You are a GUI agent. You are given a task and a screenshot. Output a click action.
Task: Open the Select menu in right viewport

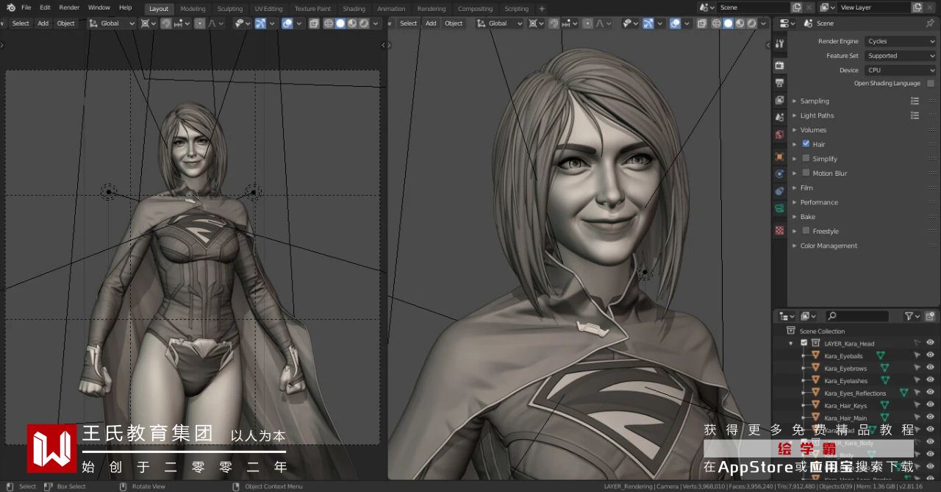click(408, 24)
